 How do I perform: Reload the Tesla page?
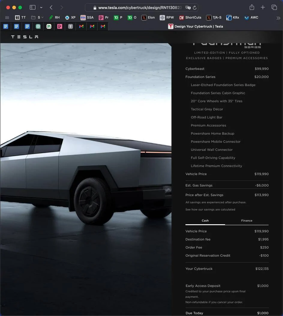pyautogui.click(x=195, y=7)
